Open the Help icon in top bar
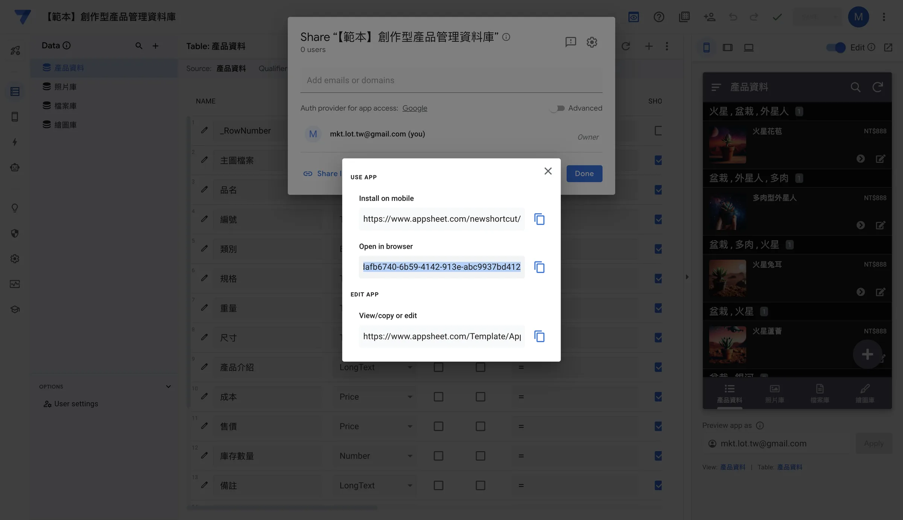Screen dimensions: 903x520 659,17
